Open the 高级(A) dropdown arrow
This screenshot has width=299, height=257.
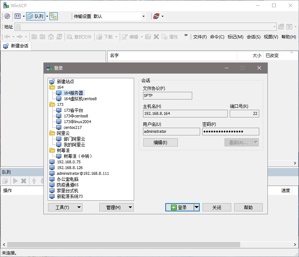pyautogui.click(x=256, y=142)
